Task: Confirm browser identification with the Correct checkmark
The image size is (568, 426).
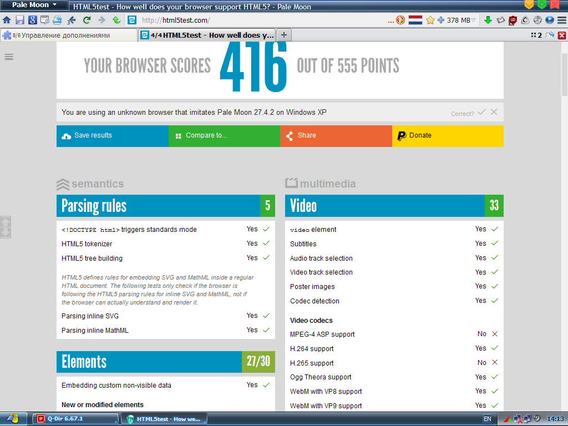Action: click(x=482, y=112)
